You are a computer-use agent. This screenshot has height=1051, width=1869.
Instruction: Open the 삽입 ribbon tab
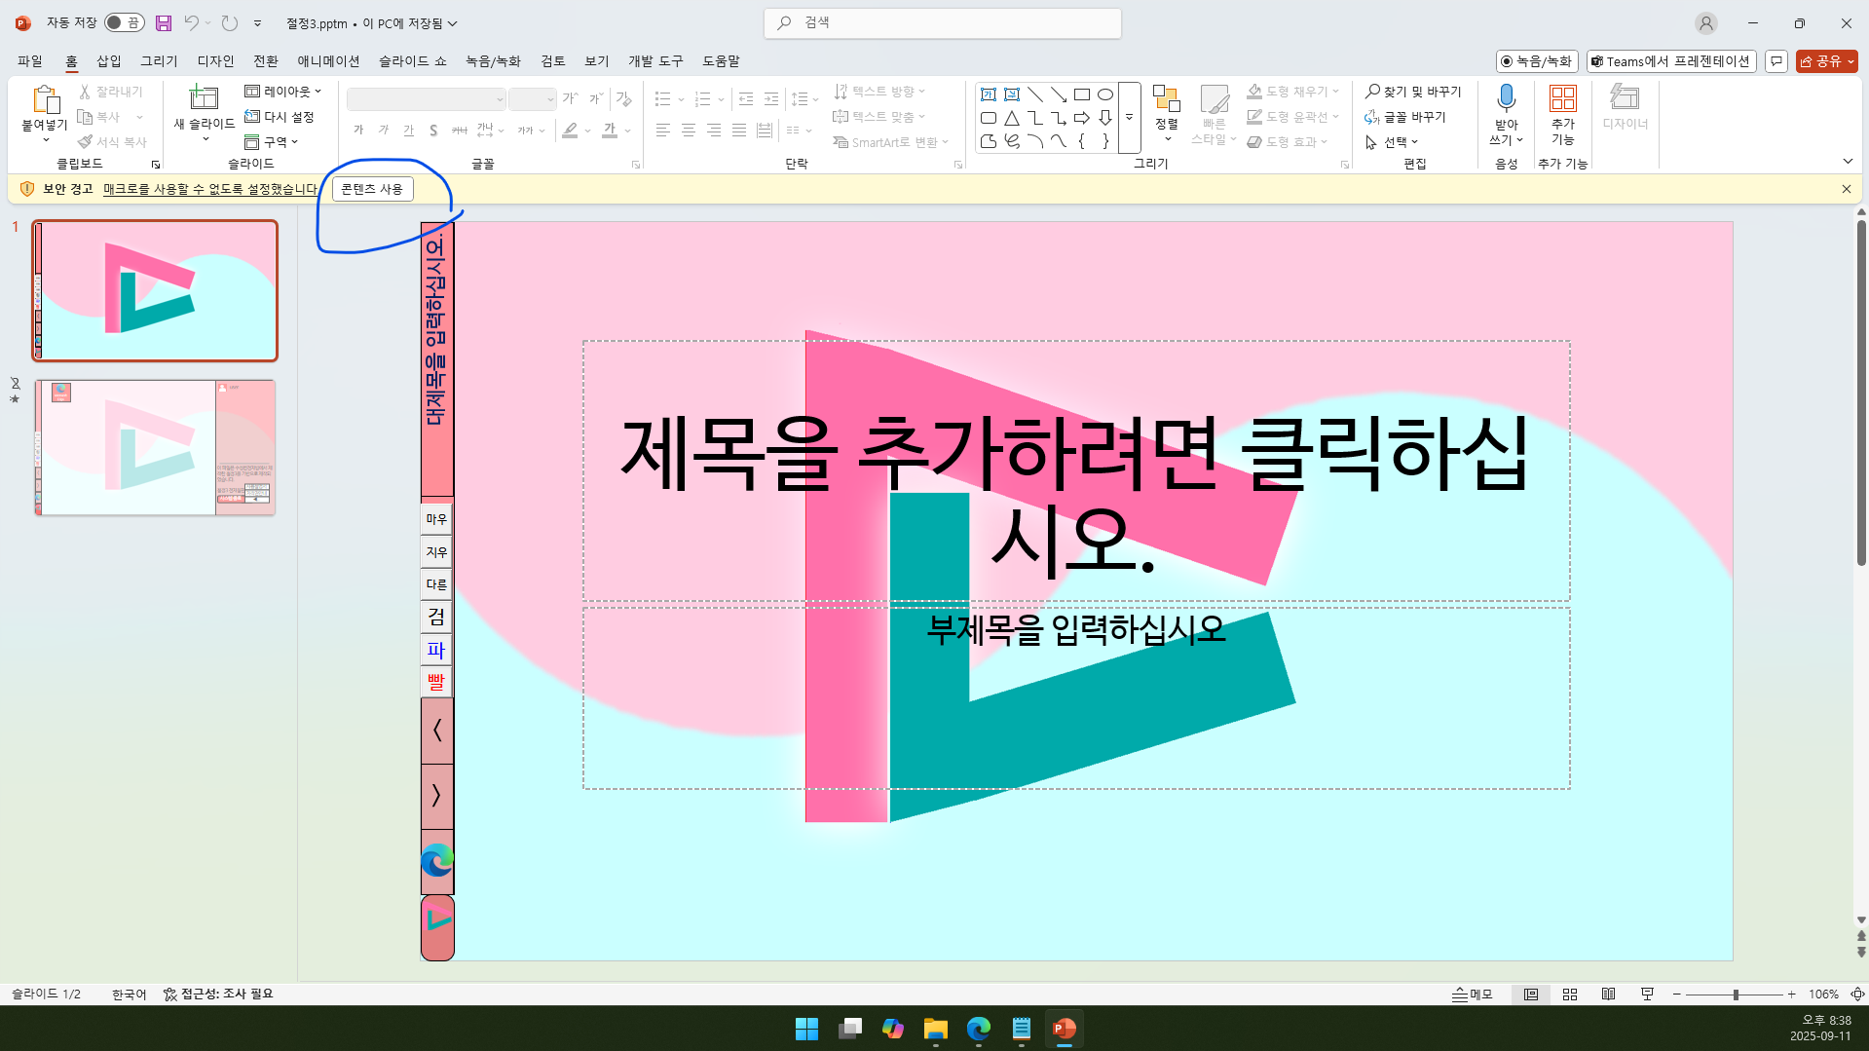[x=109, y=61]
